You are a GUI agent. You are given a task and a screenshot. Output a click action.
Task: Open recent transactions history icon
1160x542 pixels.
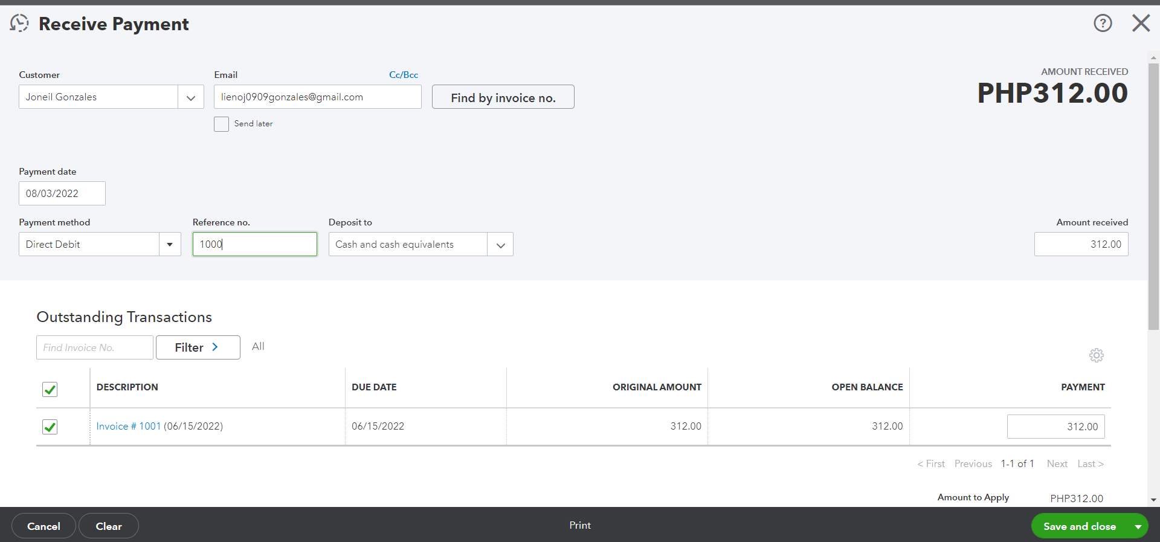(19, 24)
